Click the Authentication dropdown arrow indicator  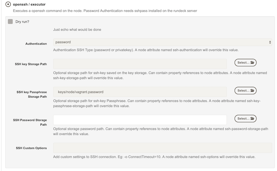(270, 42)
